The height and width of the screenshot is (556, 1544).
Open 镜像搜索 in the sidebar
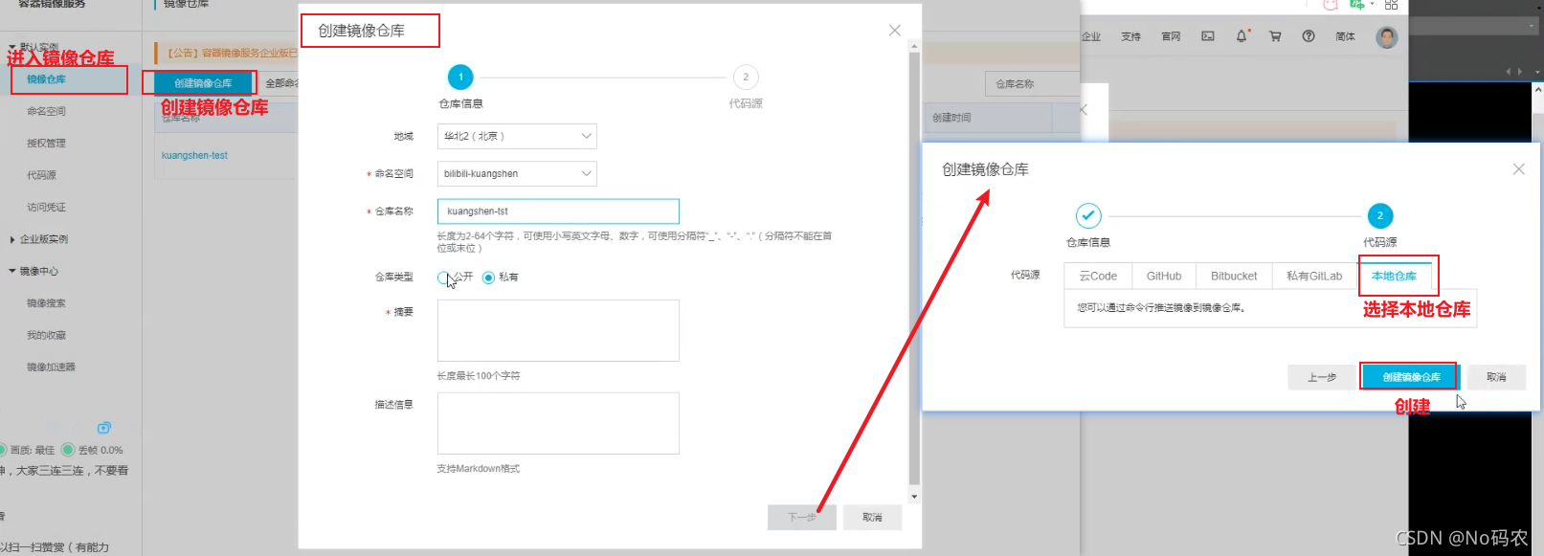point(47,303)
